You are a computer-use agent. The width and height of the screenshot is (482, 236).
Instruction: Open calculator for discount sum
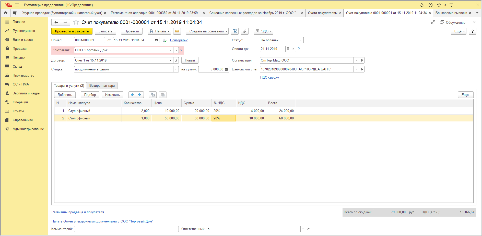click(x=226, y=69)
